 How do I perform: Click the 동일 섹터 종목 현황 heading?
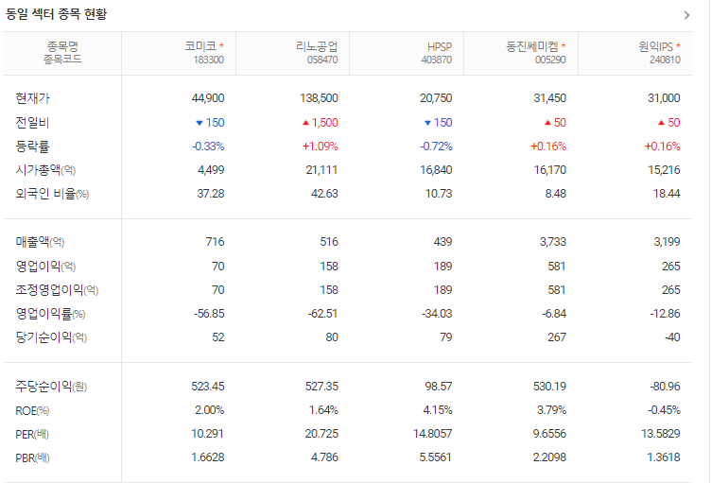[56, 14]
